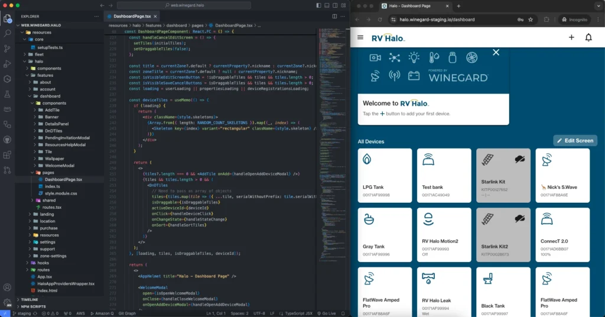The image size is (605, 317).
Task: Click Go Live in the status bar
Action: [x=326, y=313]
